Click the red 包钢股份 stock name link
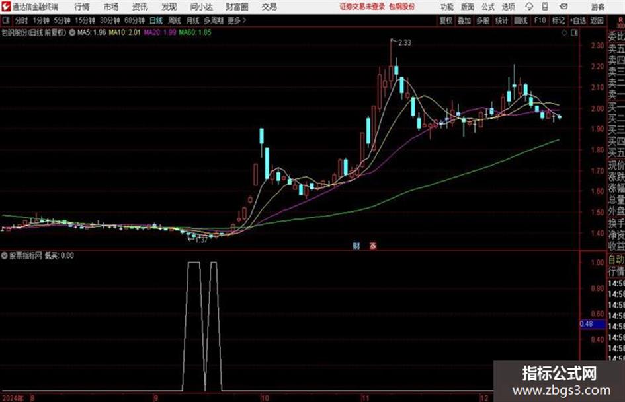This screenshot has height=402, width=625. click(x=402, y=7)
